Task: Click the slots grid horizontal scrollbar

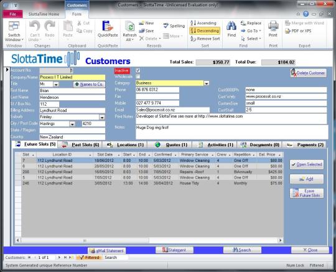Action: click(85, 240)
